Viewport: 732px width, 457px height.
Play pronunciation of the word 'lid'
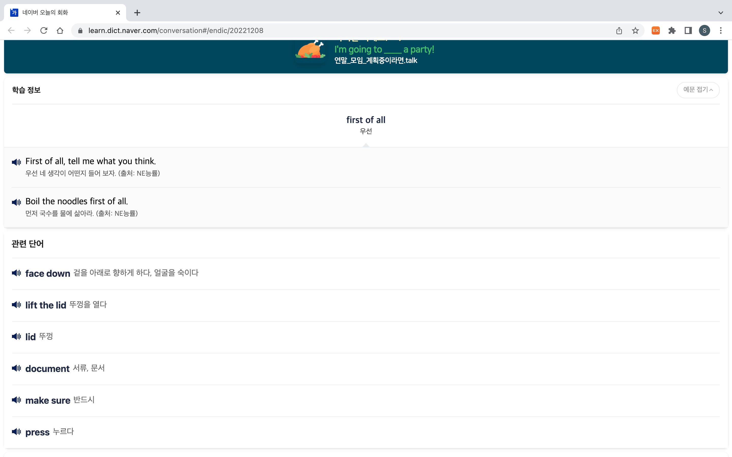click(16, 336)
